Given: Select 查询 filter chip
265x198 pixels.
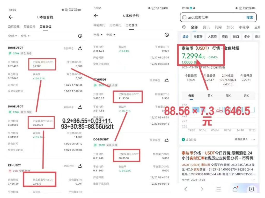Looking at the screenshot, I should tap(225, 37).
